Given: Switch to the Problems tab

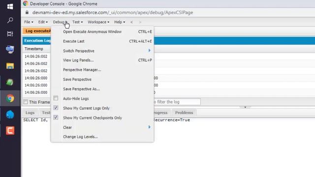Looking at the screenshot, I should pos(184,113).
